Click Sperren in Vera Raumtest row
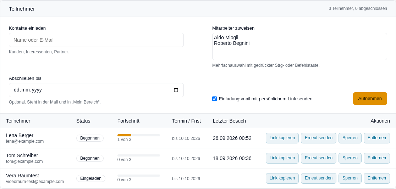Image resolution: width=396 pixels, height=189 pixels. pyautogui.click(x=350, y=178)
